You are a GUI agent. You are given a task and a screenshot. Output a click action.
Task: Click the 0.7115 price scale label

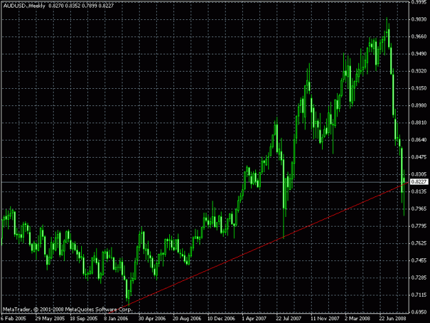pos(419,295)
